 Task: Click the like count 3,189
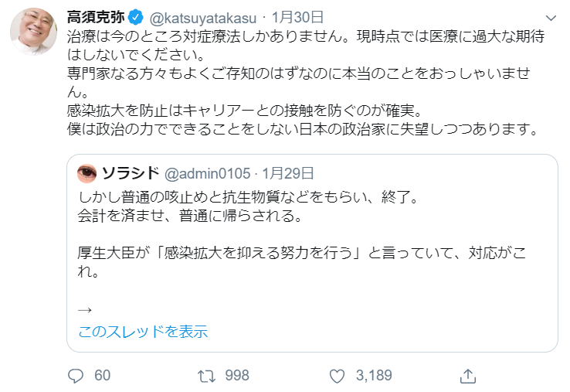pyautogui.click(x=373, y=376)
